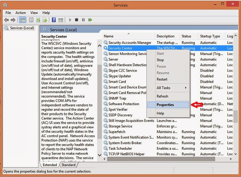The width and height of the screenshot is (241, 177).
Task: Sort by the Startup Type column header
Action: tap(212, 36)
